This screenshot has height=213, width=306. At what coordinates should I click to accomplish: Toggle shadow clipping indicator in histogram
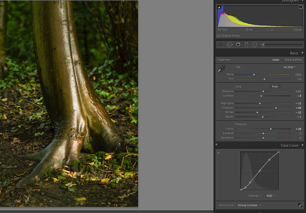point(219,7)
